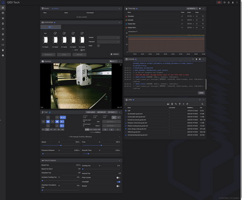Viewport: 242px width, 200px height.
Task: Open the notifications bell in the header
Action: (229, 3)
